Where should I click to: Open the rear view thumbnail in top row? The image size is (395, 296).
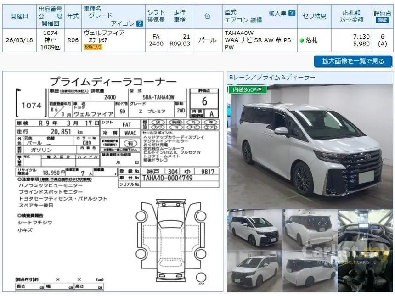point(310,229)
